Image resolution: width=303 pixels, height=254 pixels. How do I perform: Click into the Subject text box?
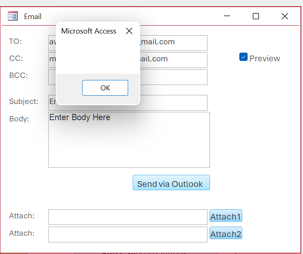174,102
